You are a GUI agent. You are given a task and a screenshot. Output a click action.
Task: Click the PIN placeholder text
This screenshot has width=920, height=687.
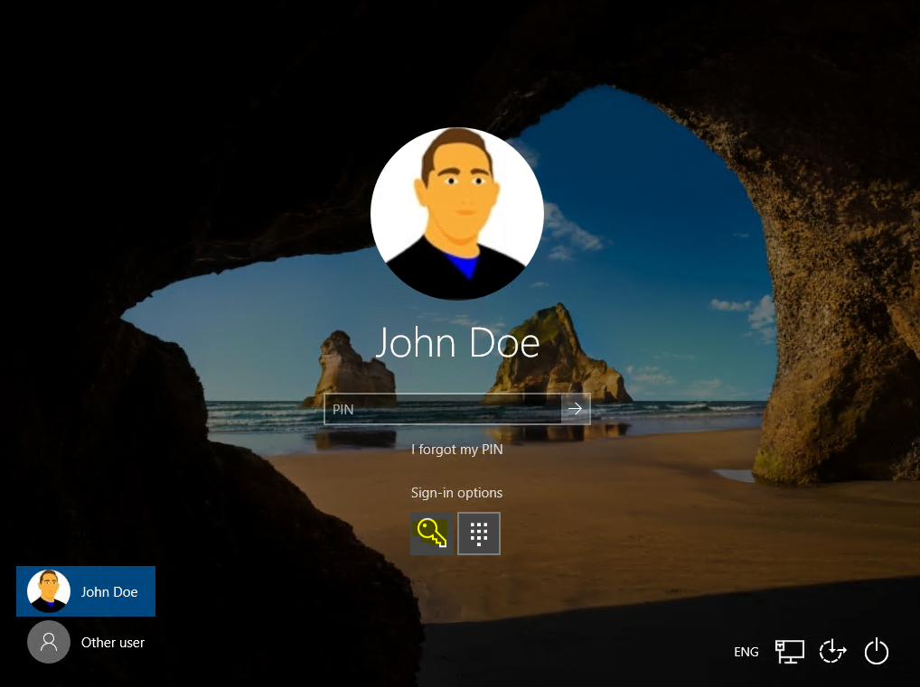click(x=343, y=409)
